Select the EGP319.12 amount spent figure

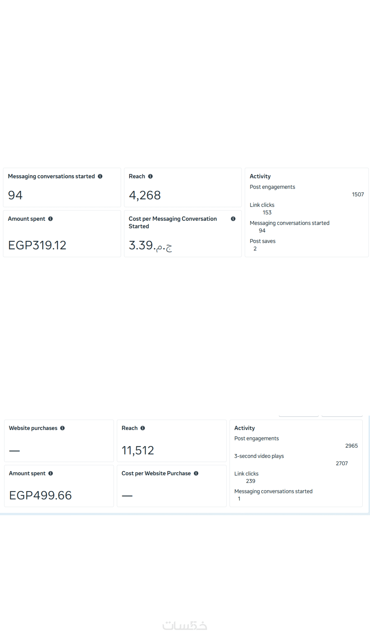tap(37, 245)
